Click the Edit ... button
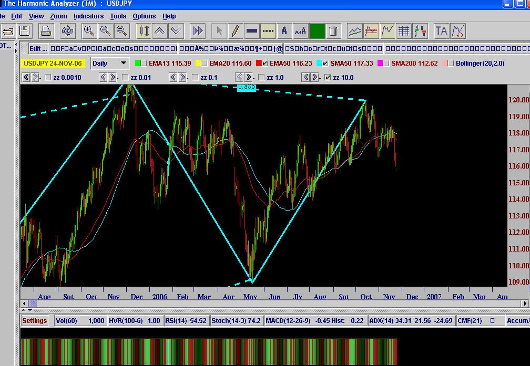530x366 pixels. coord(38,49)
